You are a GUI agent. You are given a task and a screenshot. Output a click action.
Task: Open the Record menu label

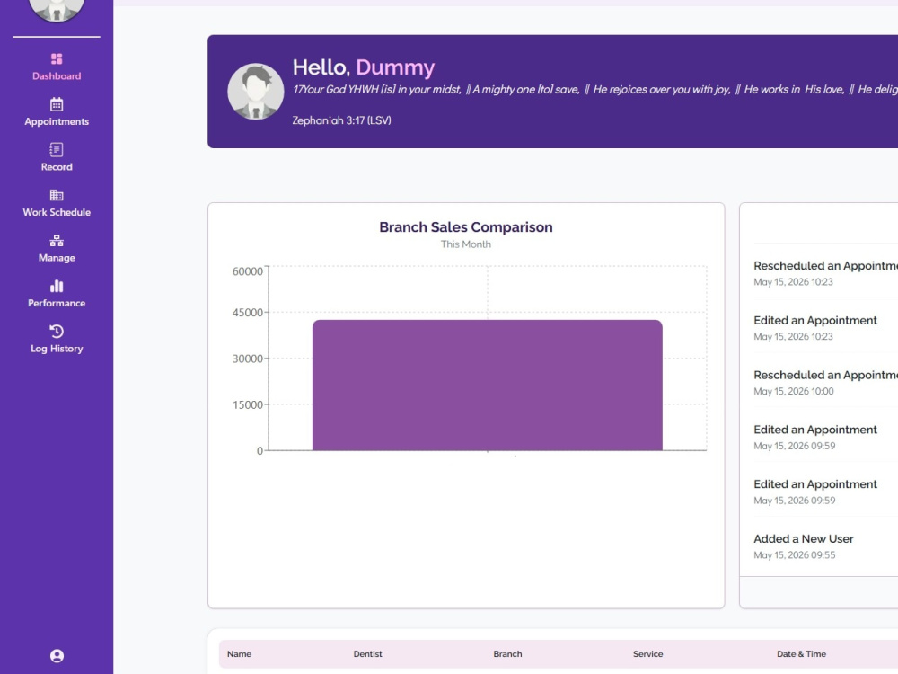(57, 167)
